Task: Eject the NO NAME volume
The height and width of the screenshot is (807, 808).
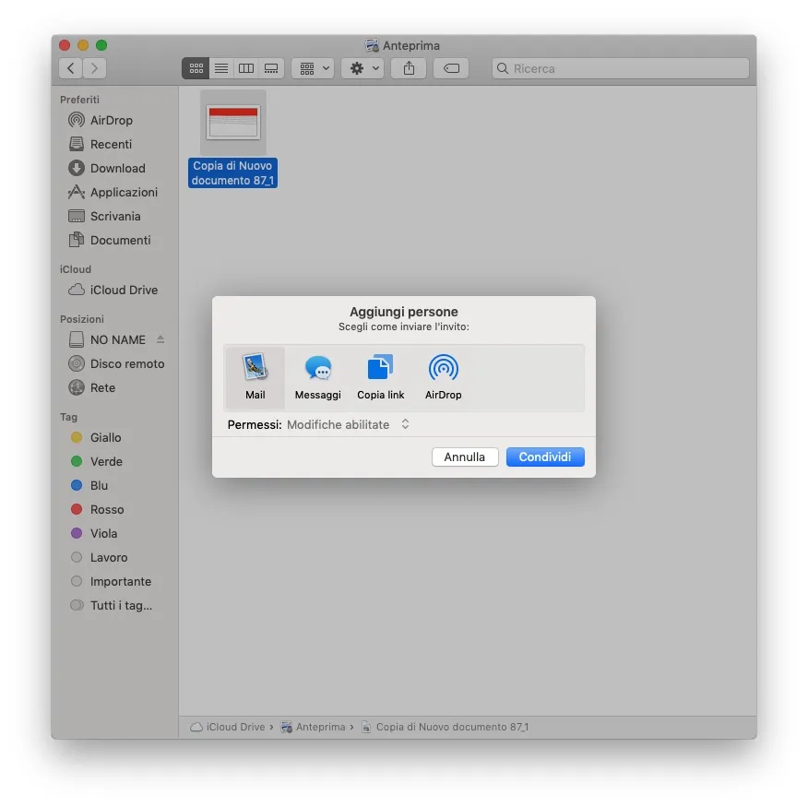Action: [x=160, y=339]
